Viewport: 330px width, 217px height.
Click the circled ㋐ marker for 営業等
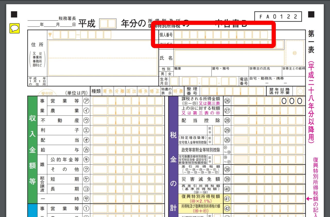tap(86, 101)
